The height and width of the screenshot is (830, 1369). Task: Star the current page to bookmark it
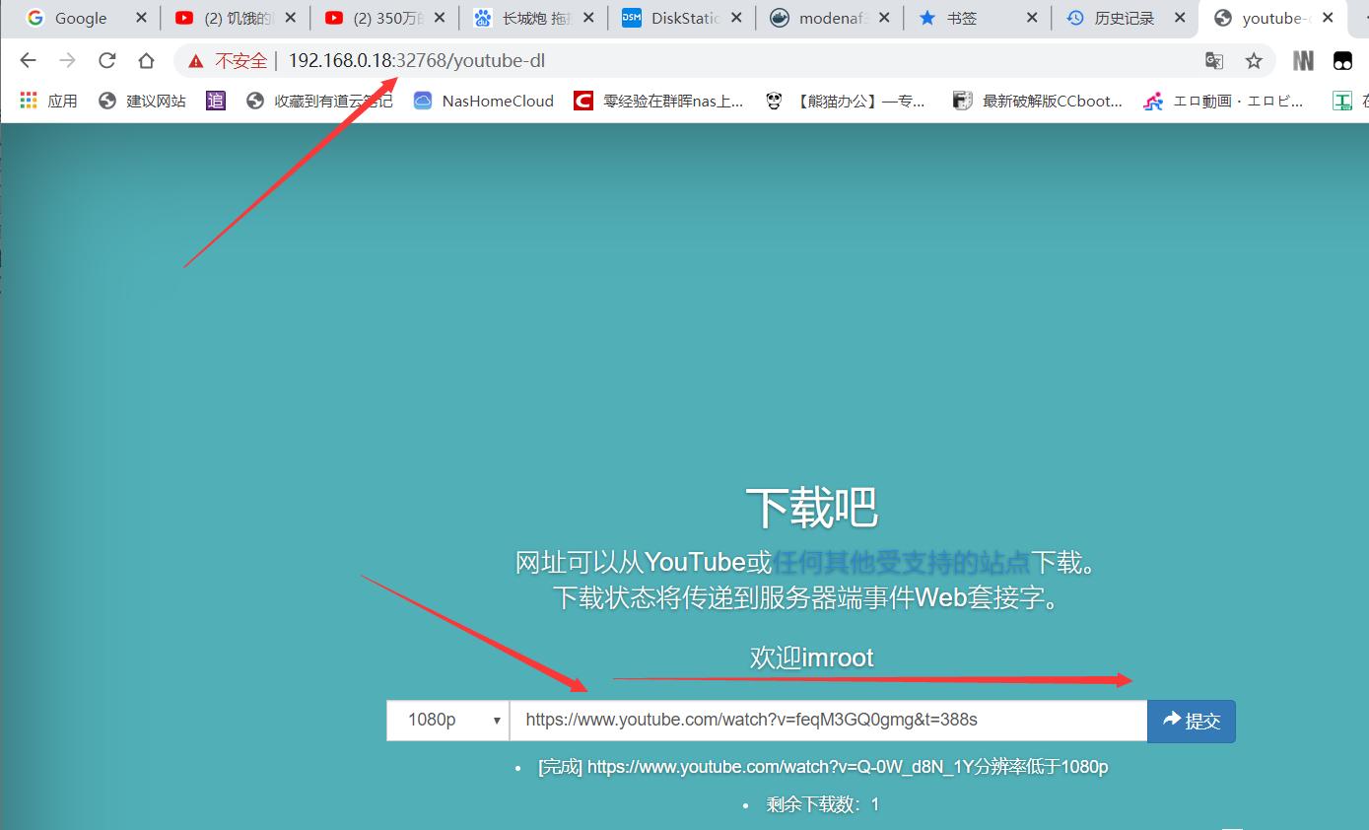click(1254, 60)
